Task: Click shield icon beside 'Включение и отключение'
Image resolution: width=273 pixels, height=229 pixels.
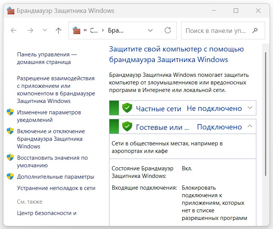Action: 10,131
